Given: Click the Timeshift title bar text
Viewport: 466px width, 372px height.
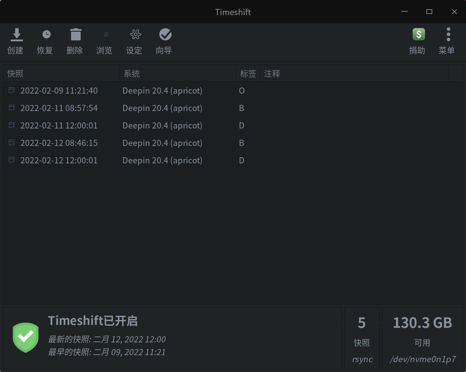Looking at the screenshot, I should tap(233, 12).
